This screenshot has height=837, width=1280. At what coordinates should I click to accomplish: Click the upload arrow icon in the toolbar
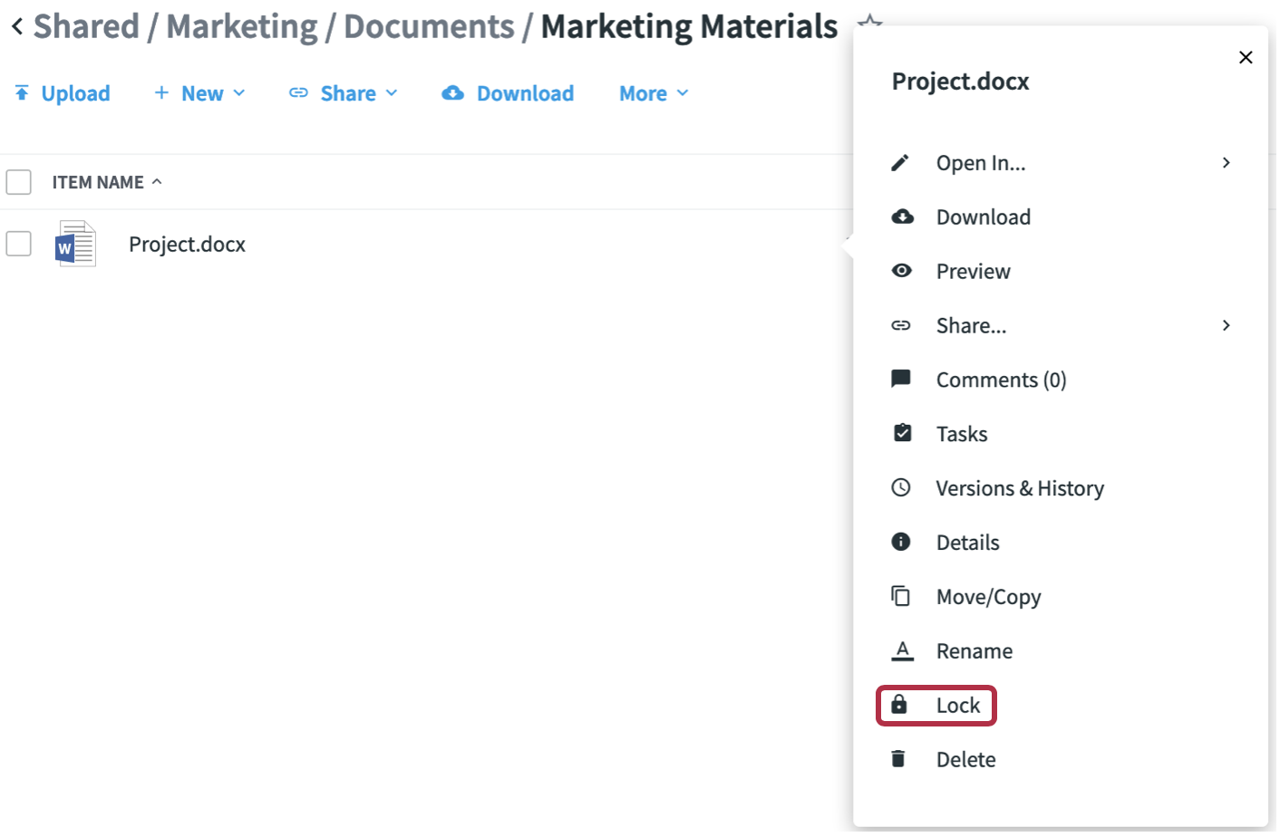[22, 92]
